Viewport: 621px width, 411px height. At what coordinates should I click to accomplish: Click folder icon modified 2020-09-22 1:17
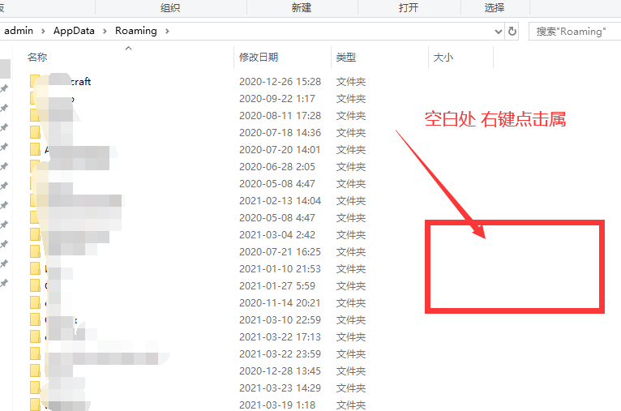point(35,98)
